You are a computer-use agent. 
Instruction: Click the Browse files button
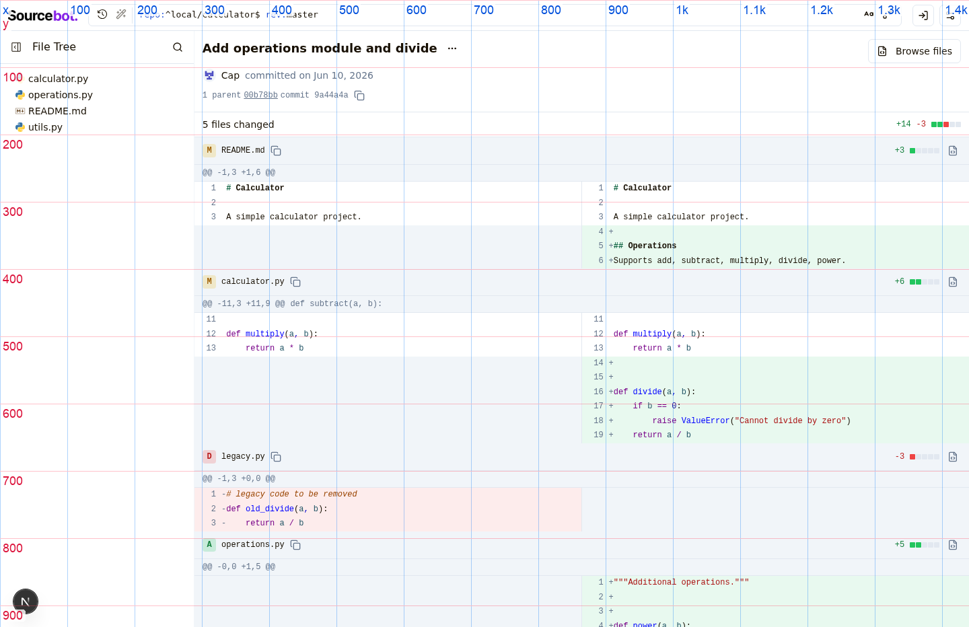914,51
